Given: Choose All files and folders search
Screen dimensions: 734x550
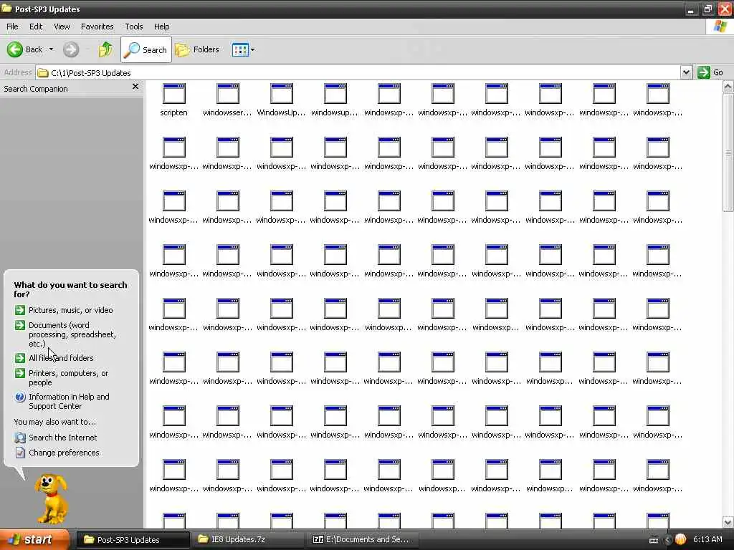Looking at the screenshot, I should (54, 358).
